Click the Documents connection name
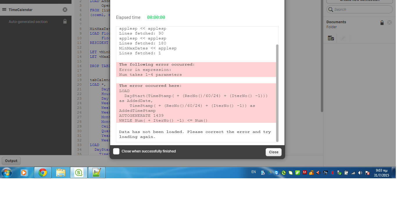 (x=336, y=22)
